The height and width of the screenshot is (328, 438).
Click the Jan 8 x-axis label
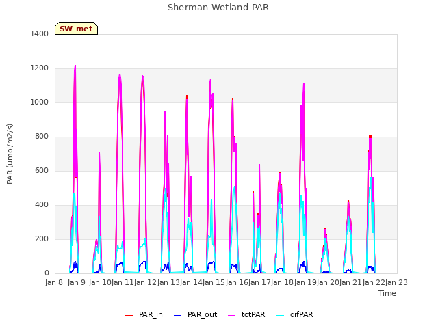[x=53, y=282]
